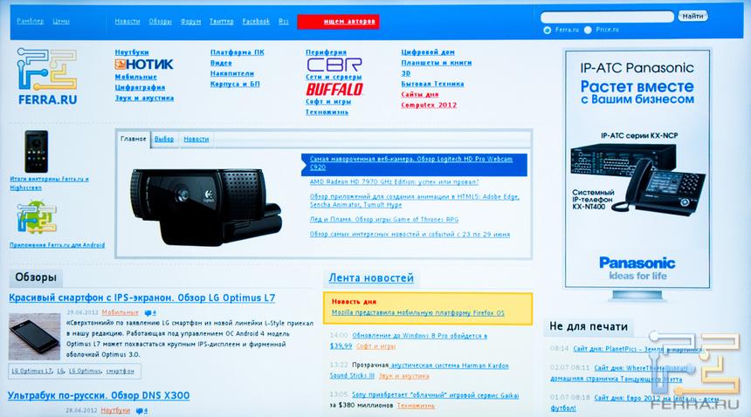This screenshot has width=751, height=417.
Task: Click the Panasonic IP-ATC advertisement banner
Action: click(x=637, y=169)
